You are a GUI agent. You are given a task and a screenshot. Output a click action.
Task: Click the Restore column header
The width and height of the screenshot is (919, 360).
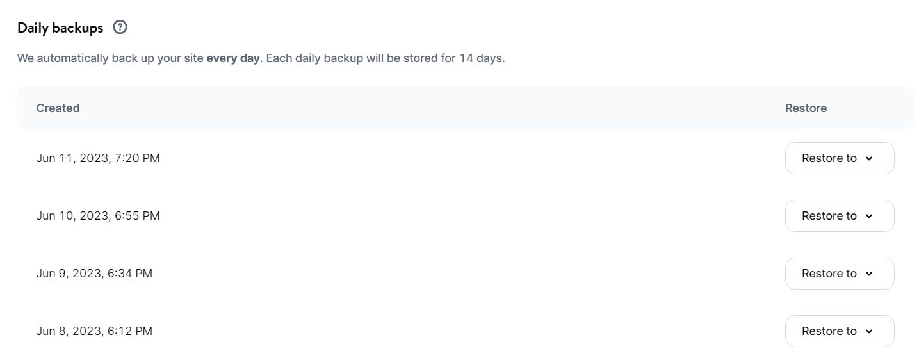[x=806, y=108]
